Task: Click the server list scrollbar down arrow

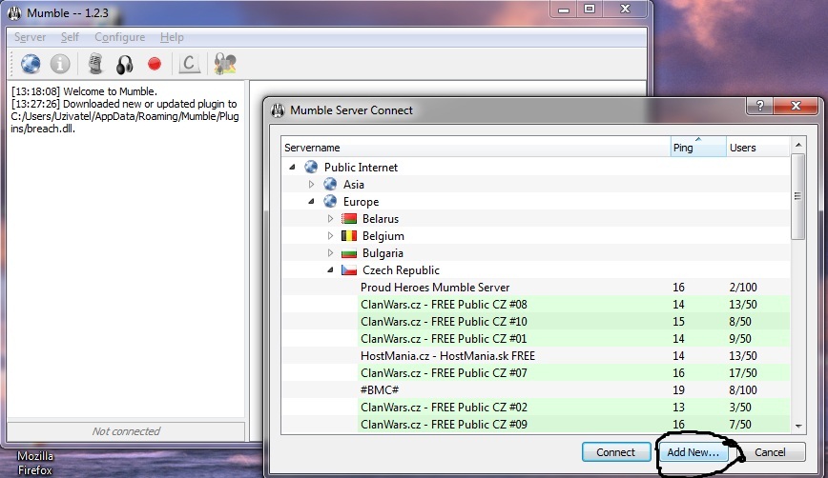Action: pyautogui.click(x=797, y=426)
